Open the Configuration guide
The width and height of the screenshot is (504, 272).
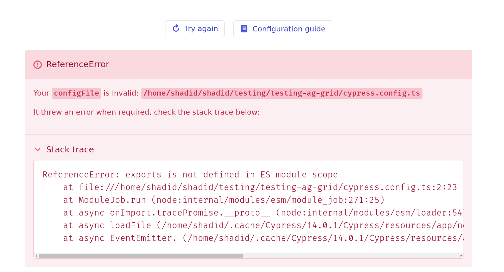282,29
